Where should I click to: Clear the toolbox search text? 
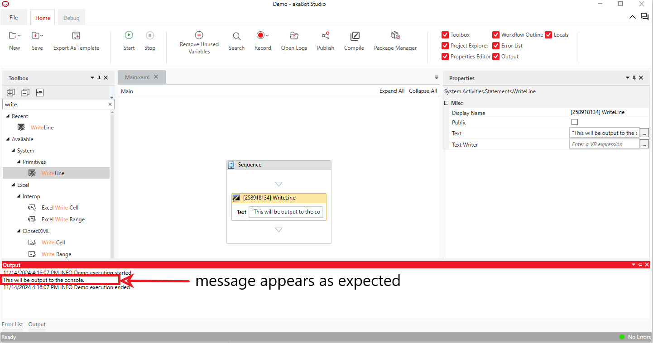pos(110,105)
